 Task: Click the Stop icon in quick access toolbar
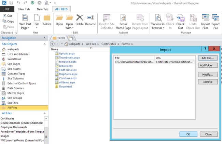click(40, 3)
